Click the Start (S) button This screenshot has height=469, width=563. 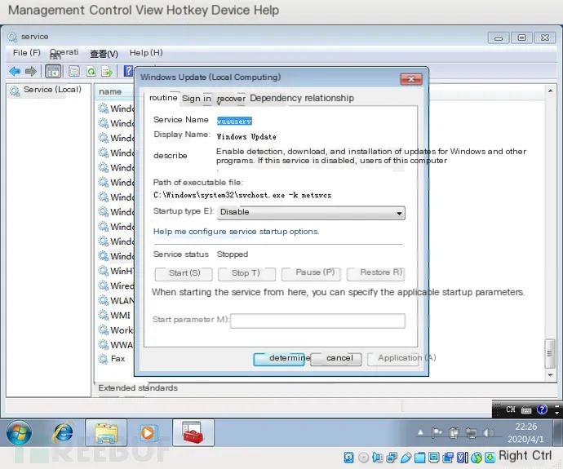tap(184, 274)
